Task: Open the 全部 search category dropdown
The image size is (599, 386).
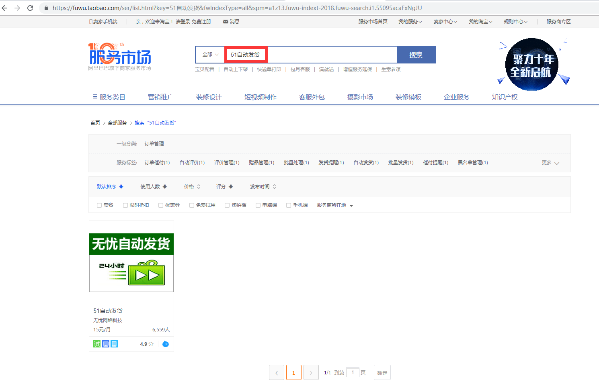Action: (x=210, y=55)
